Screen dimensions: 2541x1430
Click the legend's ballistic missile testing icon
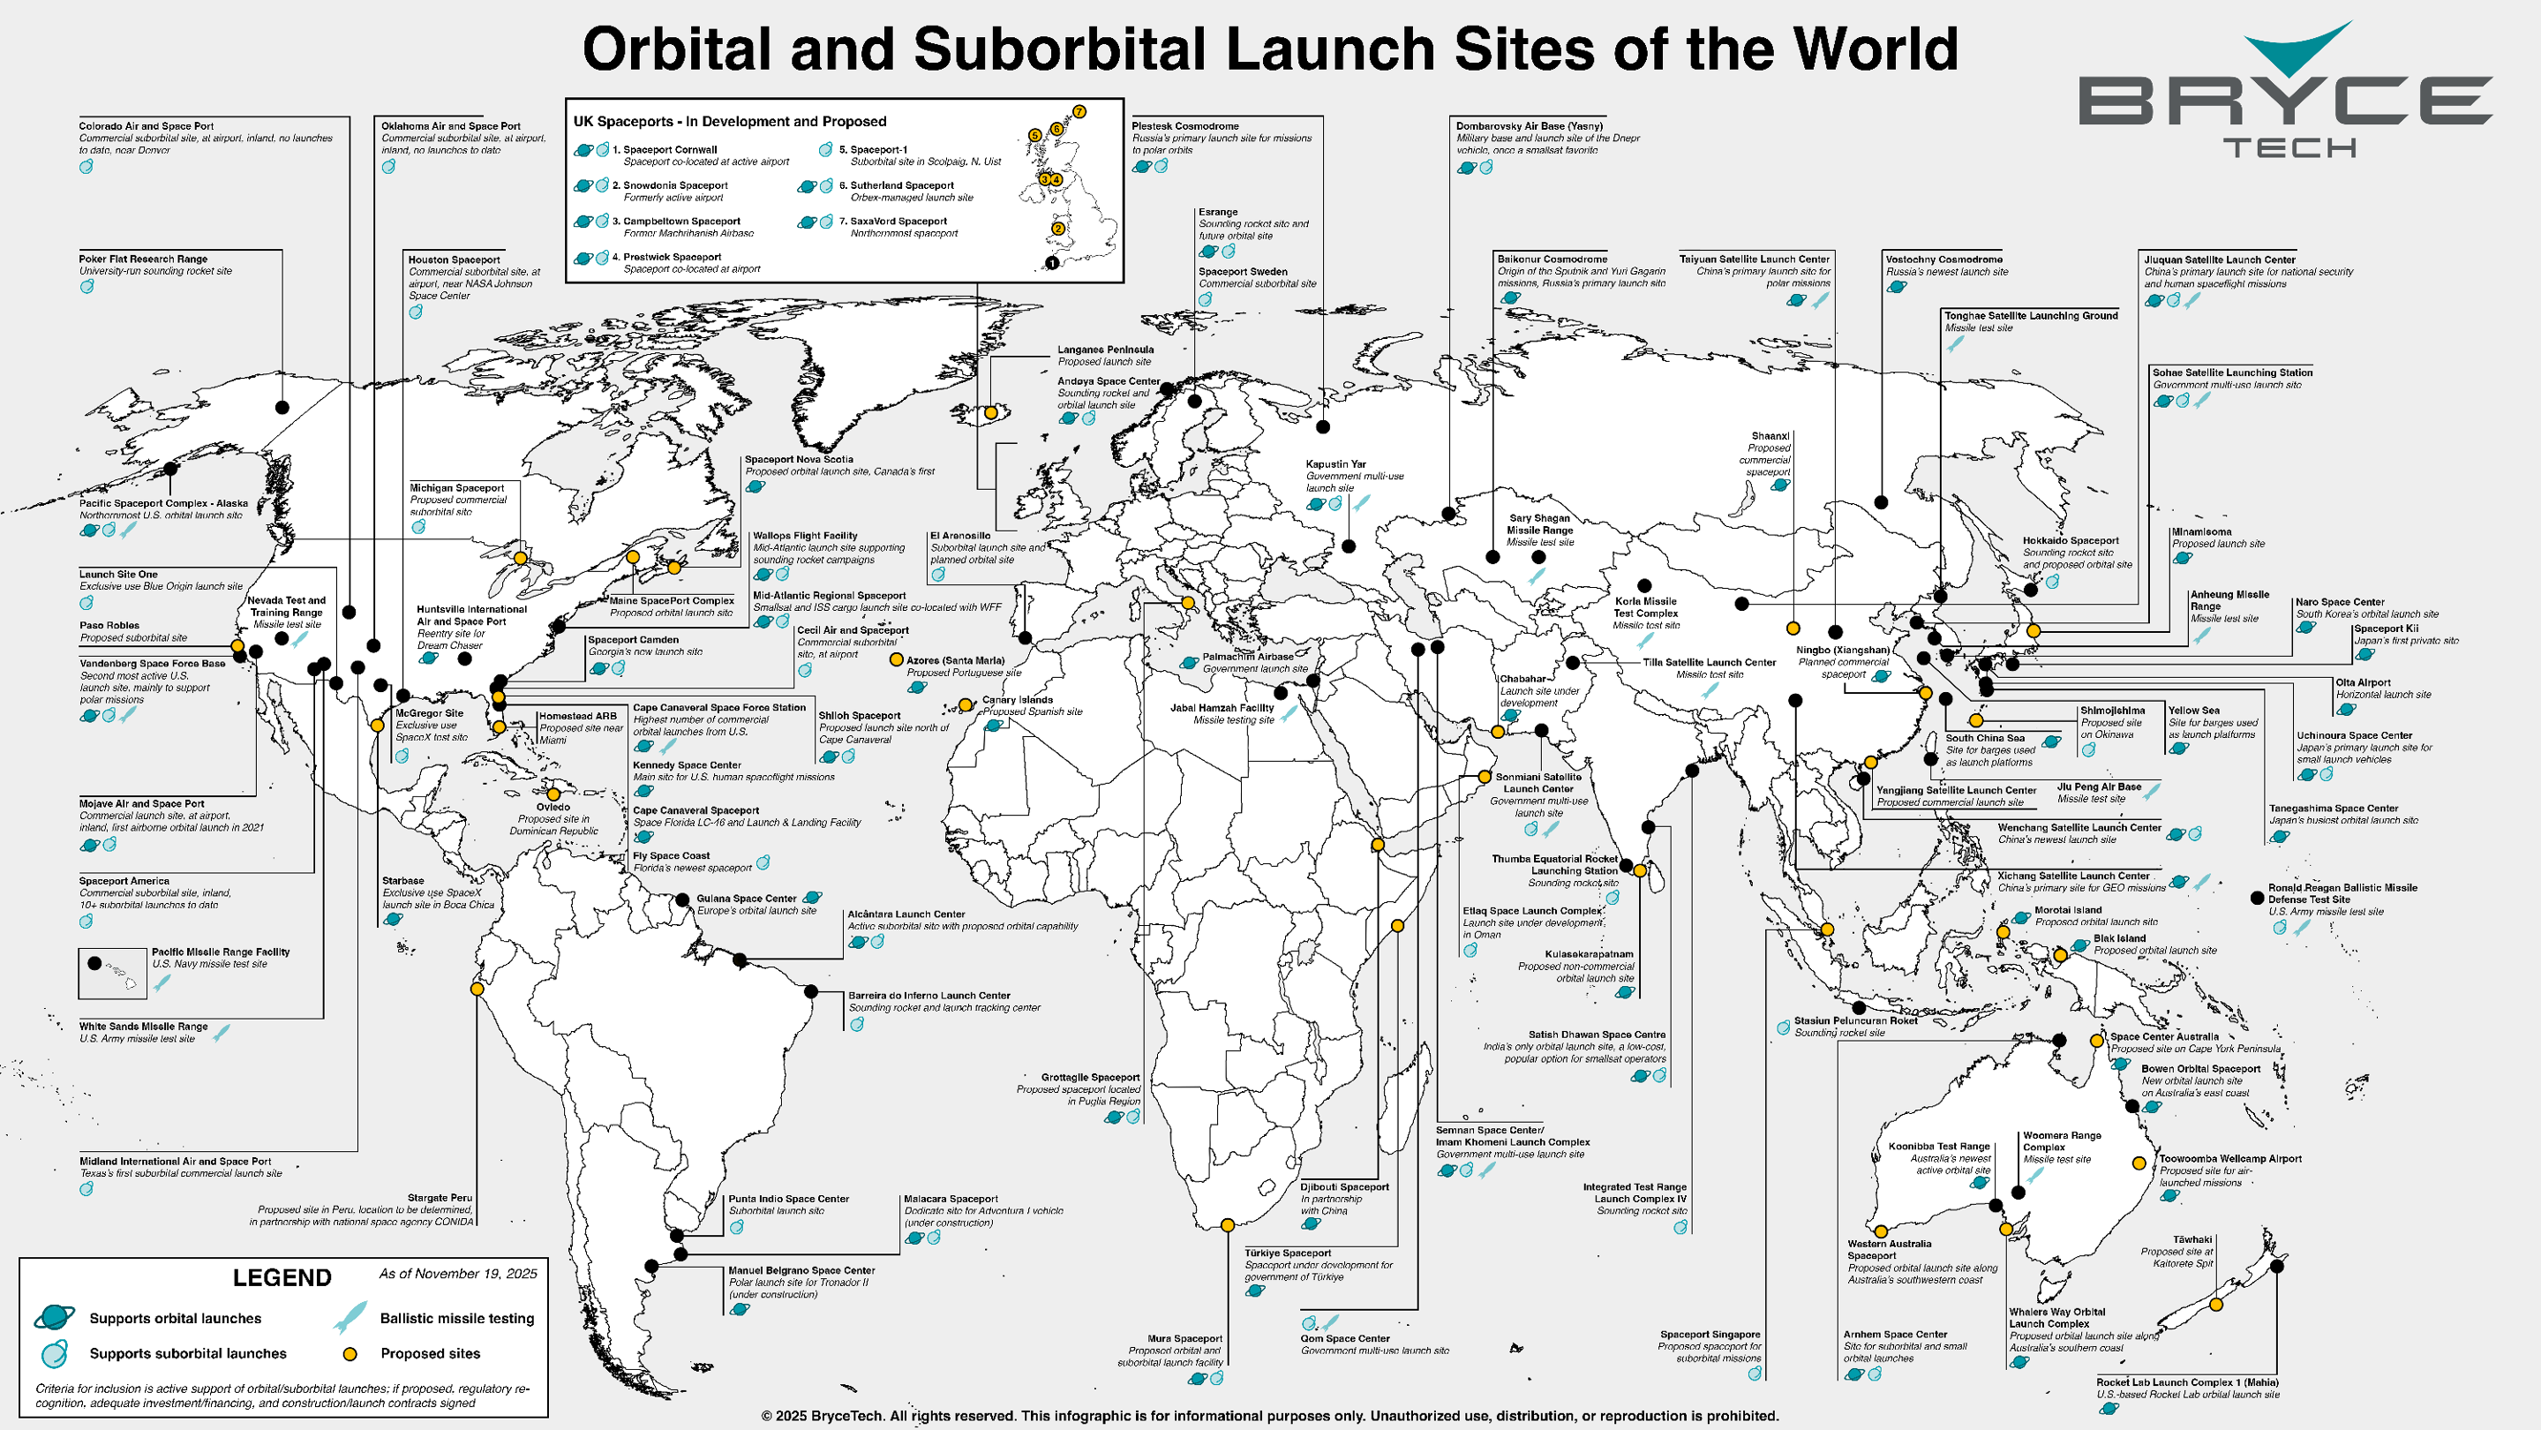pyautogui.click(x=350, y=1317)
